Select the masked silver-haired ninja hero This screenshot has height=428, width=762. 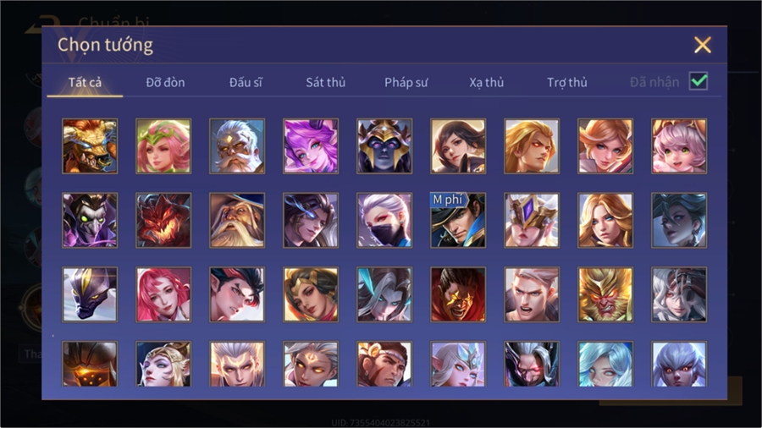384,220
